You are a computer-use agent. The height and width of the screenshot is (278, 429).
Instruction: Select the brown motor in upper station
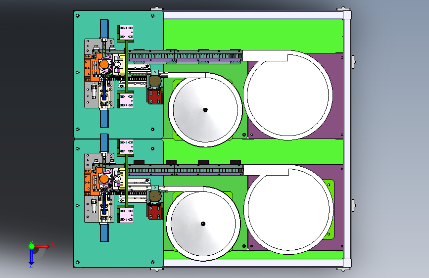(155, 81)
